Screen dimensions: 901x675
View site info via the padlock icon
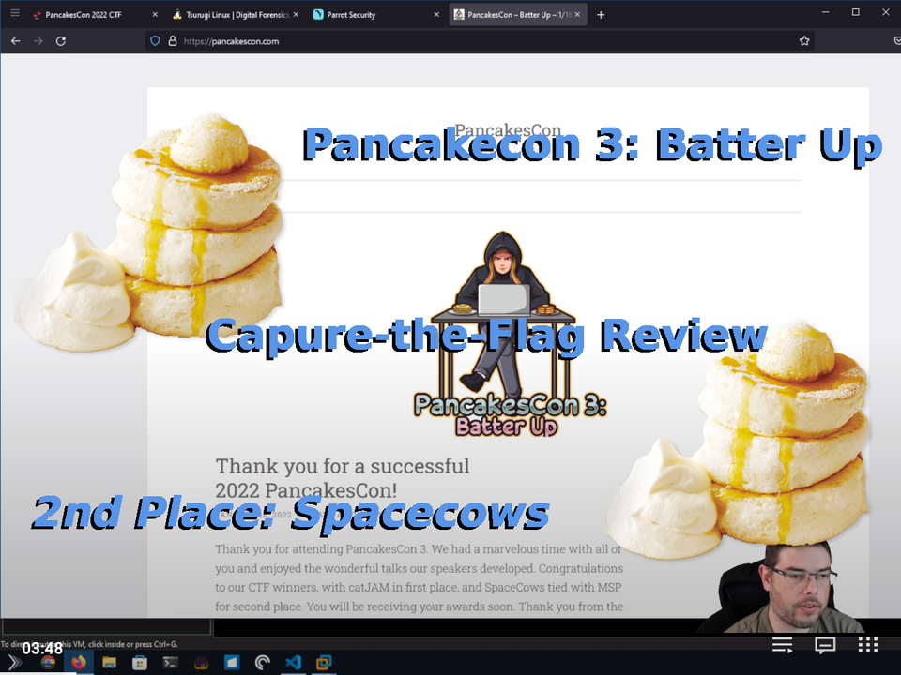pos(171,40)
